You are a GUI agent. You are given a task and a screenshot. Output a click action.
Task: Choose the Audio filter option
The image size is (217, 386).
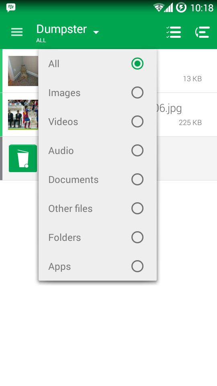tap(97, 151)
